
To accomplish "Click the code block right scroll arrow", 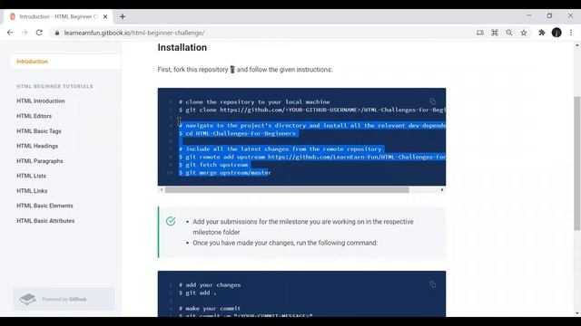I will 442,190.
